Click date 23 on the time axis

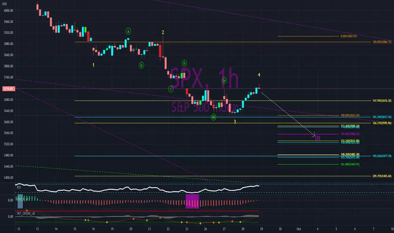coord(187,229)
